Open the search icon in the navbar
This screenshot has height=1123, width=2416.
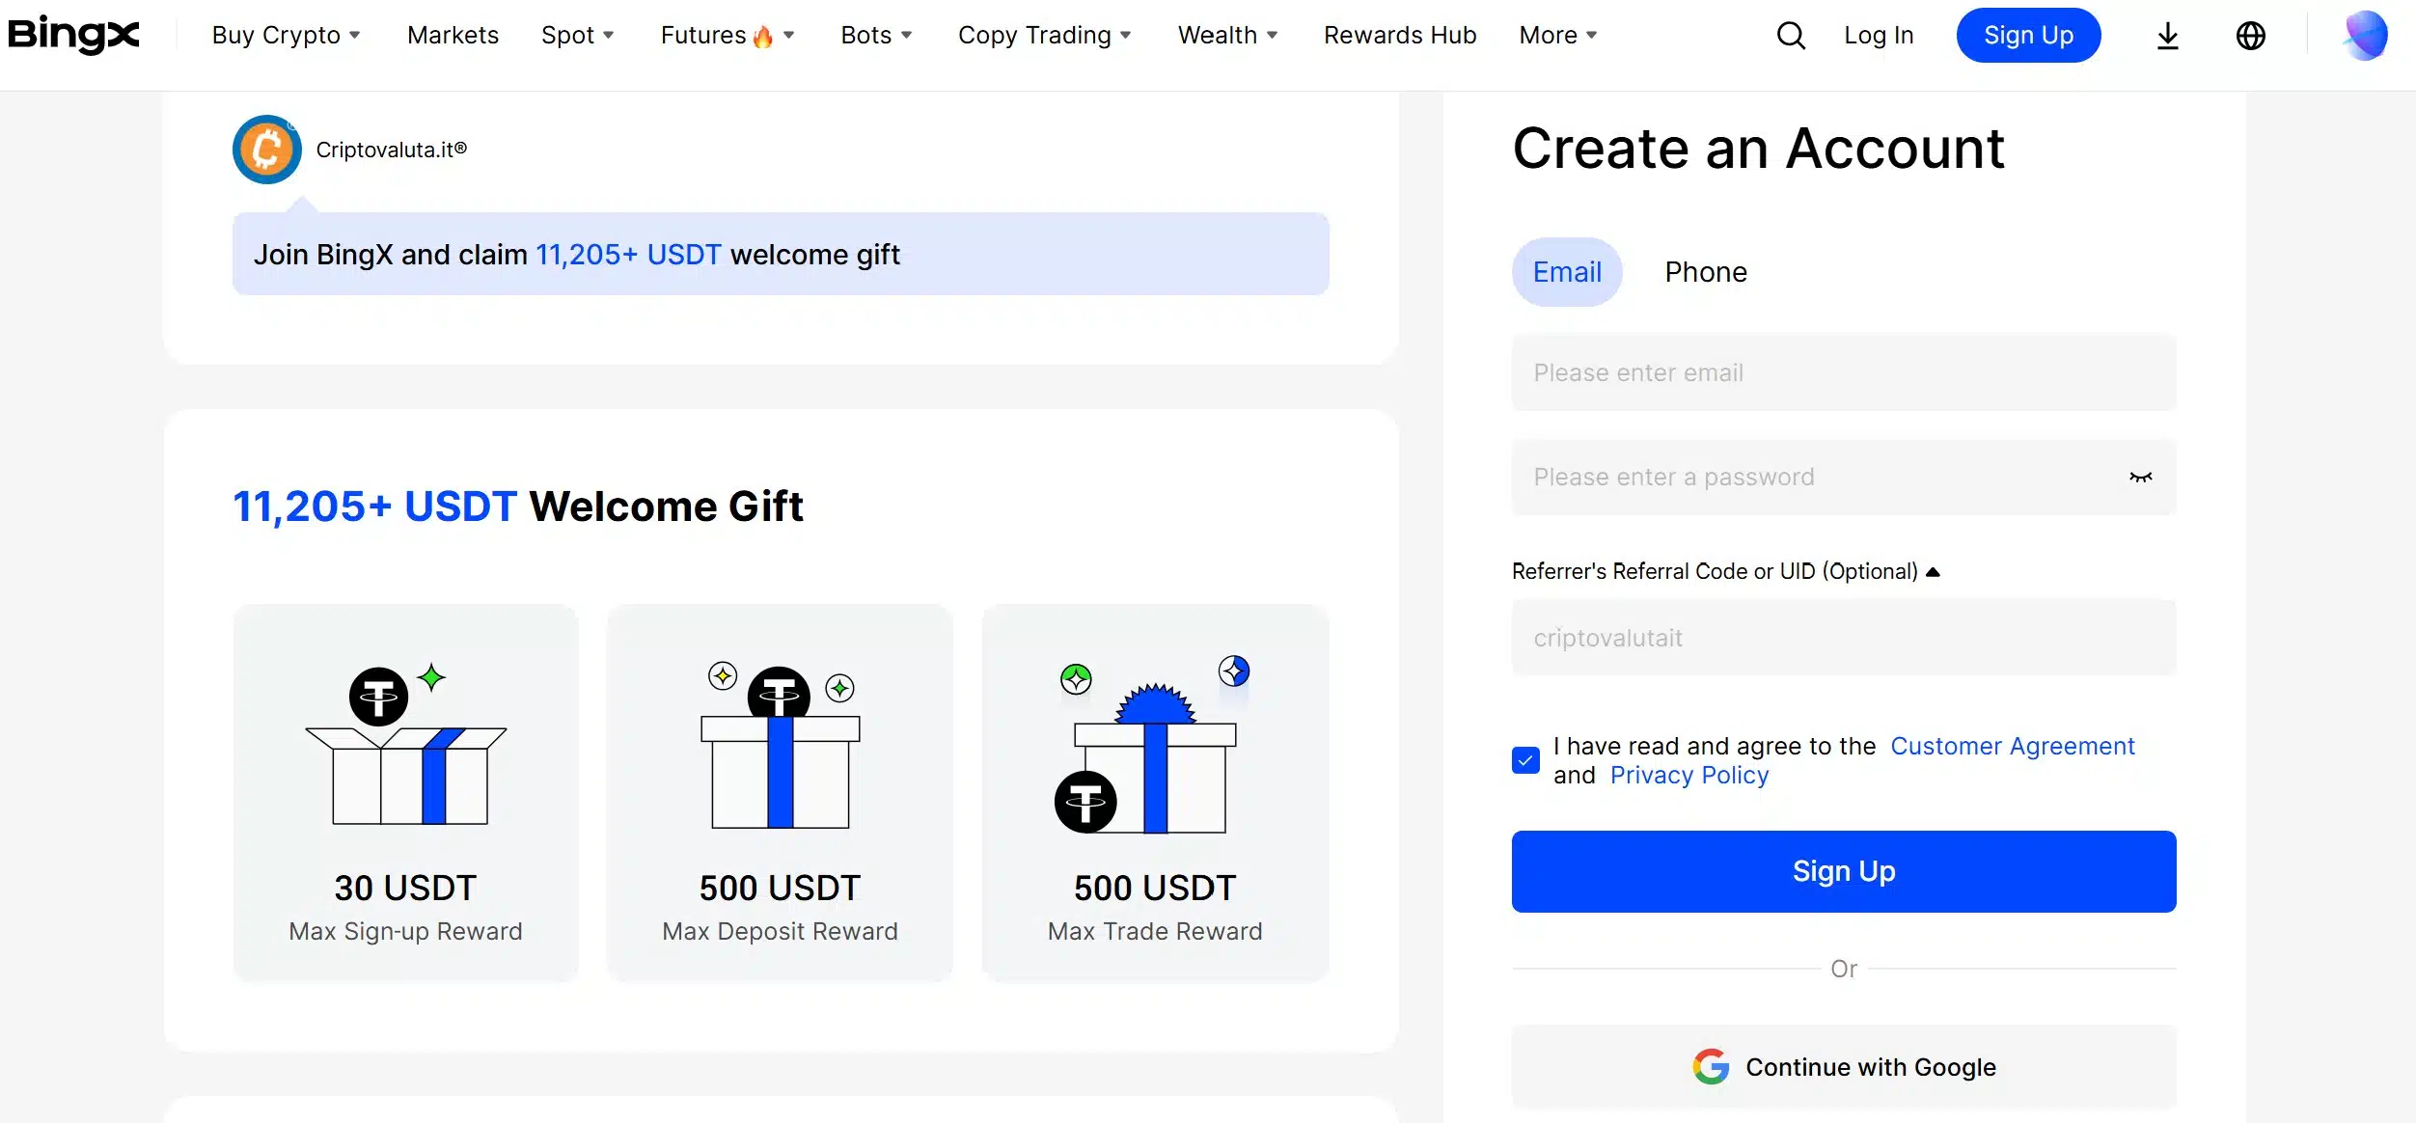(x=1791, y=35)
